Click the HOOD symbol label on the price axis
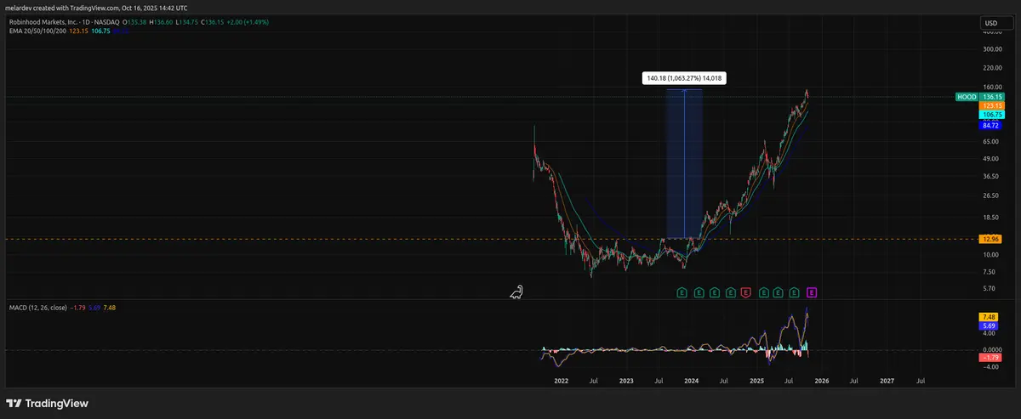 pos(967,98)
